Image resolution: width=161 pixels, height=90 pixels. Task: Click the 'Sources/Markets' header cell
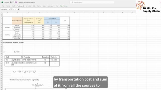pos(17,20)
